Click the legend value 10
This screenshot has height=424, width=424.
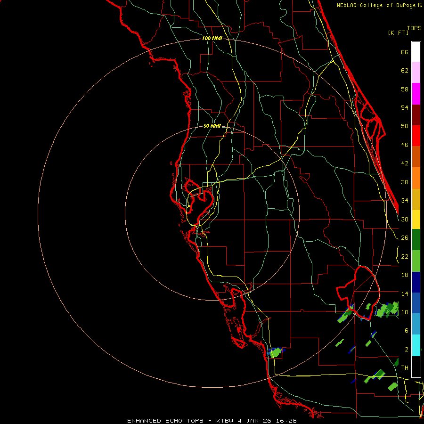pyautogui.click(x=405, y=312)
